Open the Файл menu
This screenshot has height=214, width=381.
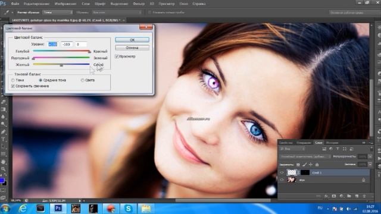click(x=15, y=4)
